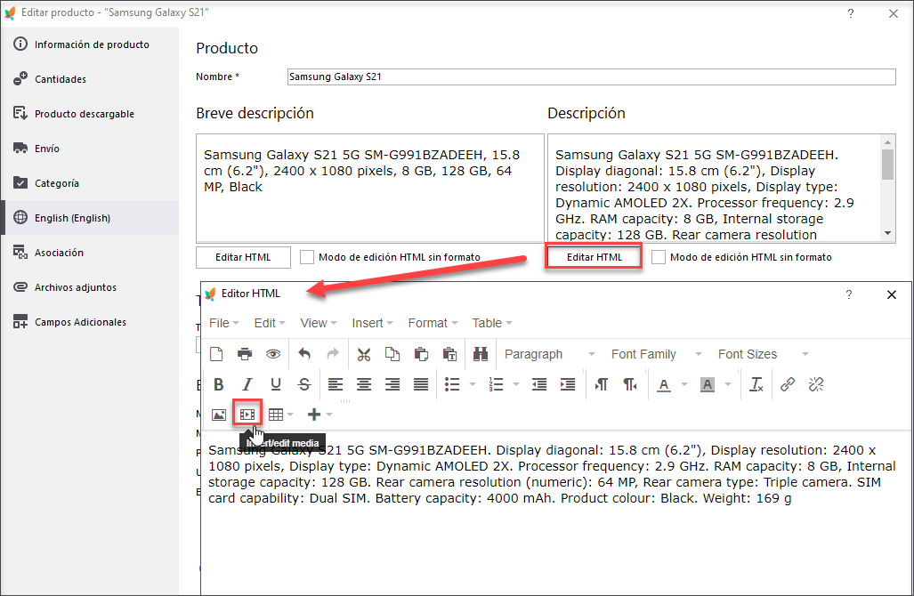Create a new document in HTML editor

(216, 354)
